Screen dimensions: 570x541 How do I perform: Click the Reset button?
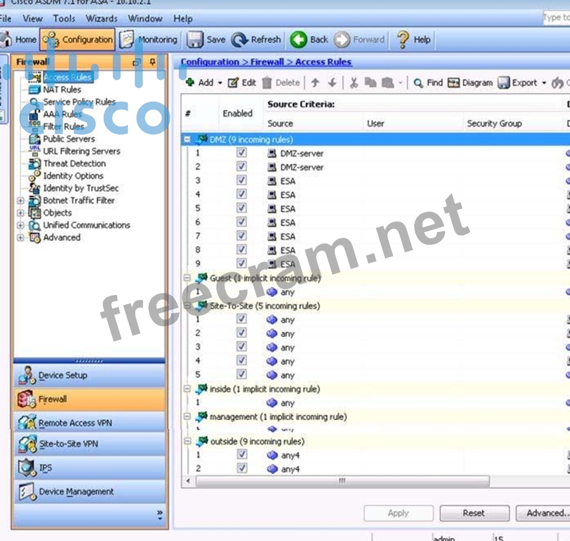click(x=474, y=513)
